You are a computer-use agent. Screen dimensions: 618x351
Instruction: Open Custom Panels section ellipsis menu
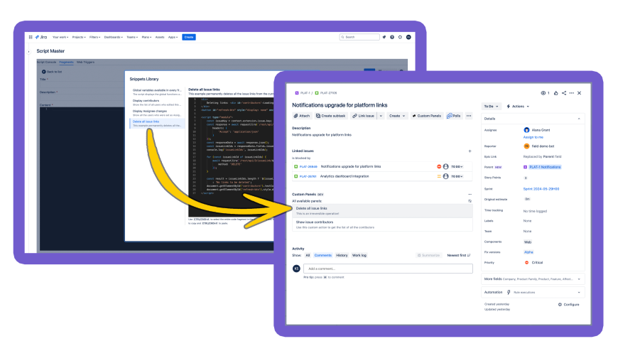(470, 195)
